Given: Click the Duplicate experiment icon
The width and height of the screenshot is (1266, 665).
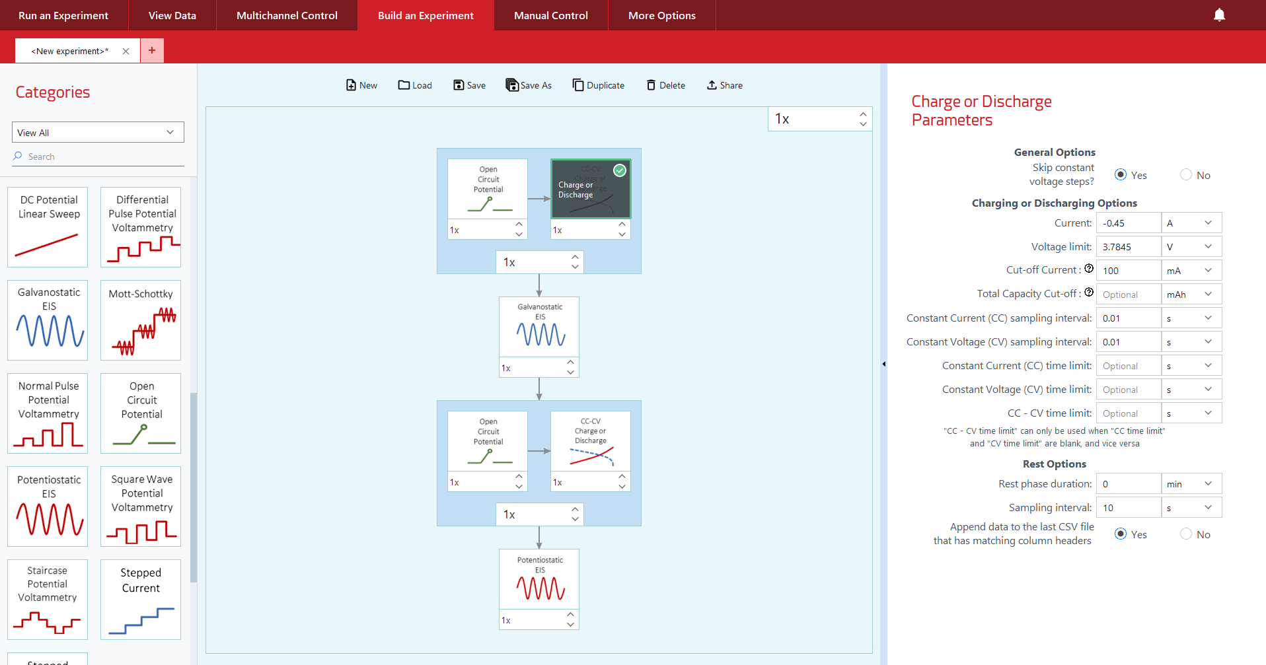Looking at the screenshot, I should coord(578,85).
